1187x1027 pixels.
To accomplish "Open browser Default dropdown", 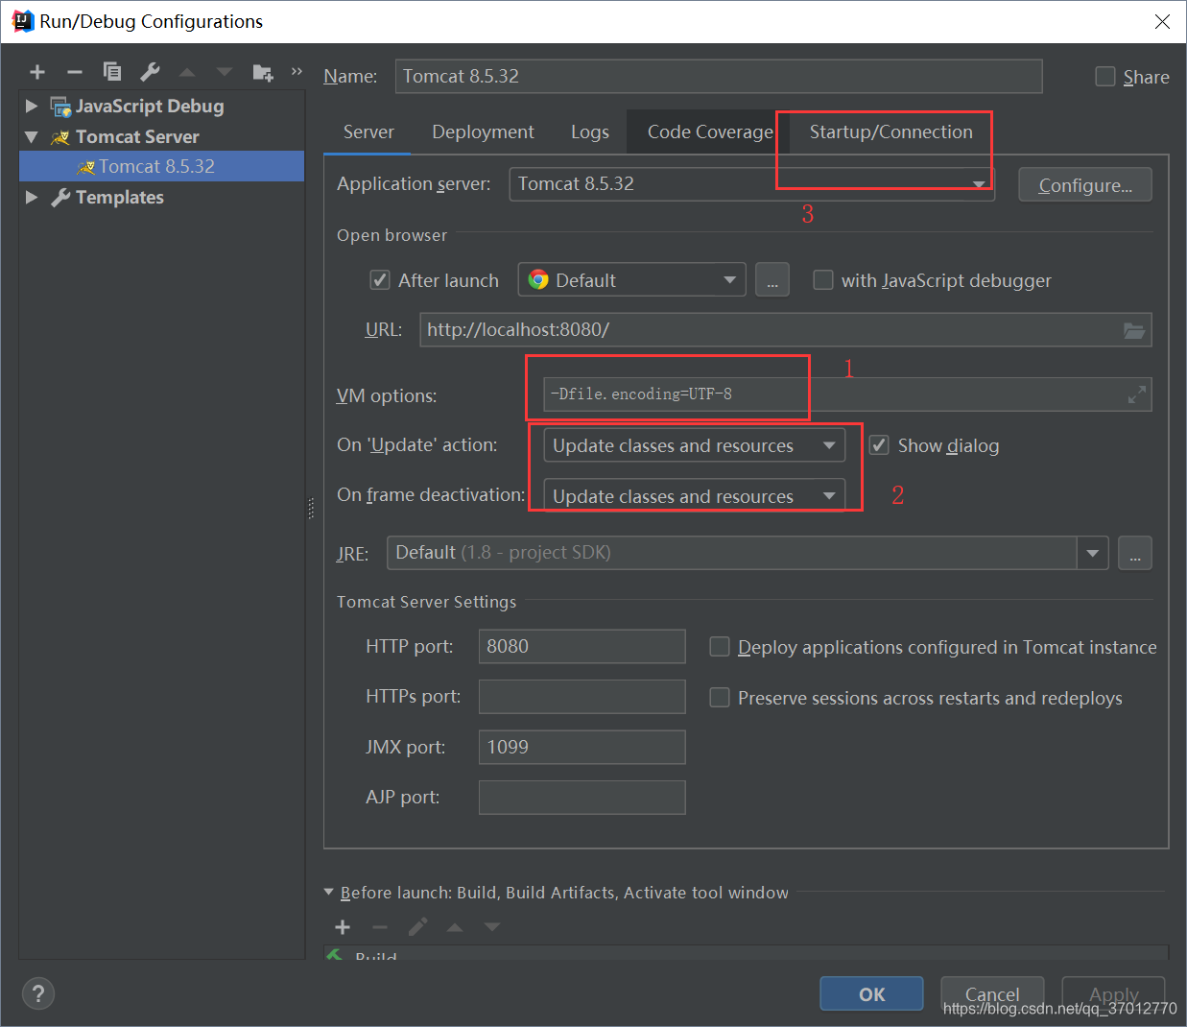I will point(631,280).
